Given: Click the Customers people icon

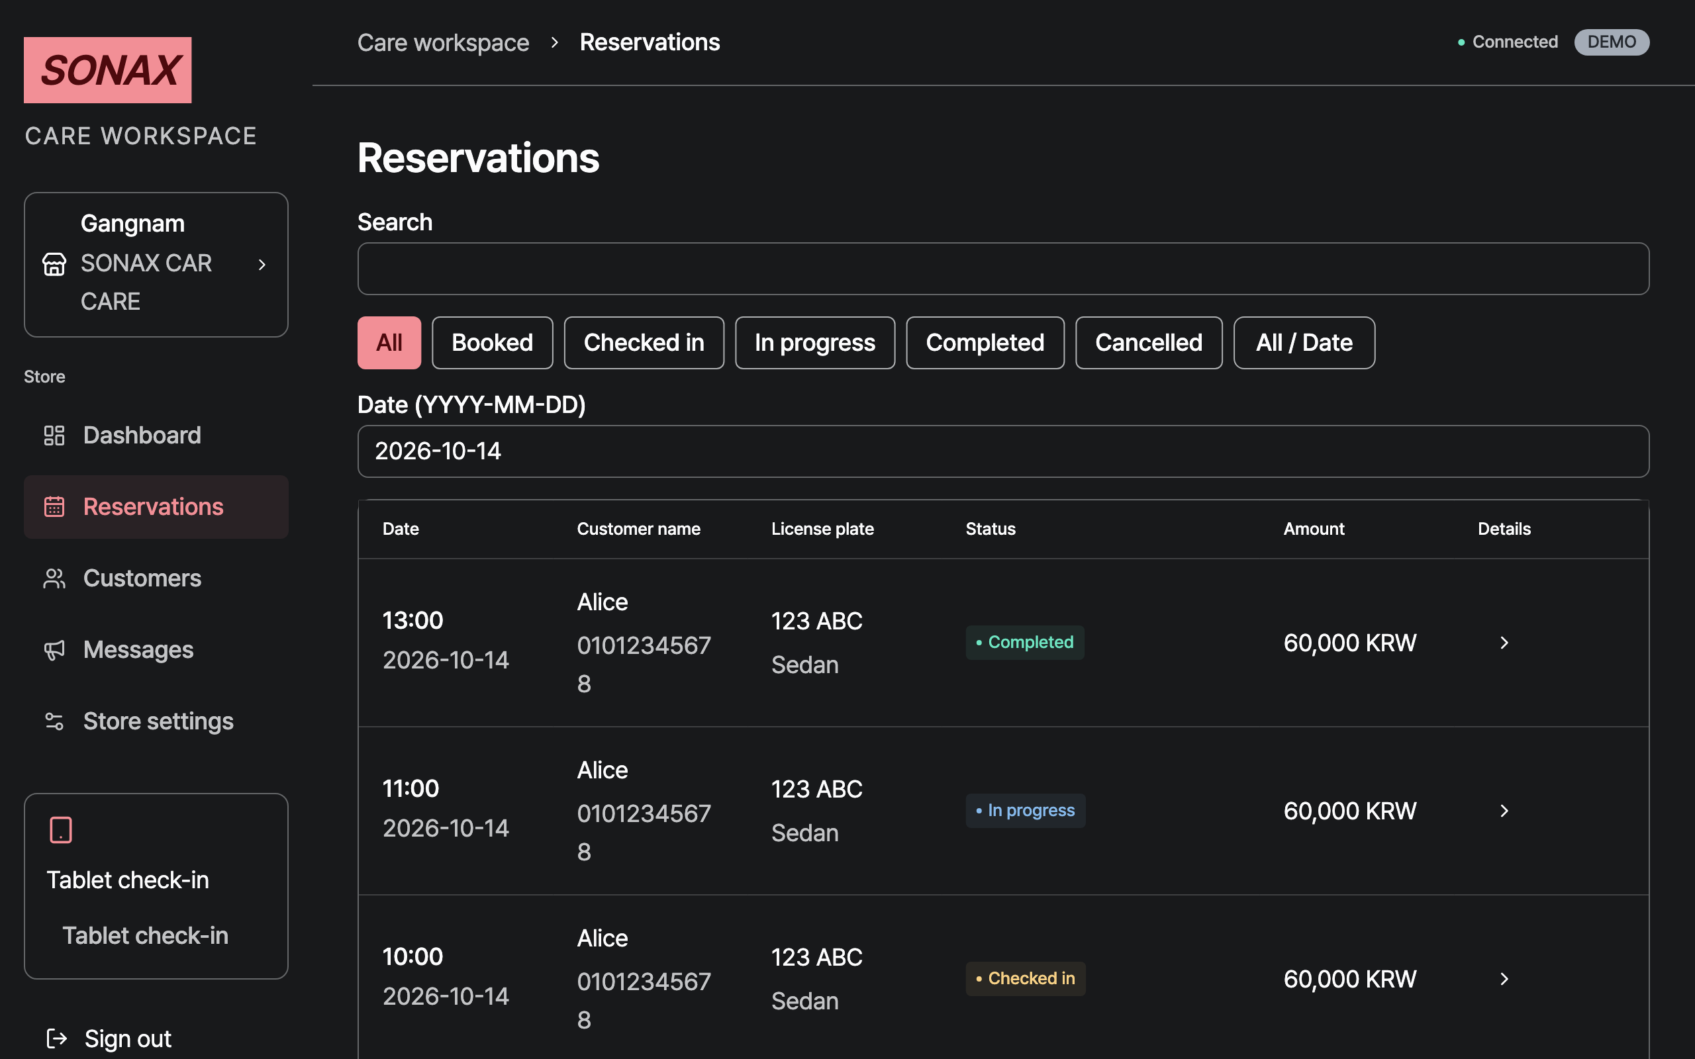Looking at the screenshot, I should [54, 578].
